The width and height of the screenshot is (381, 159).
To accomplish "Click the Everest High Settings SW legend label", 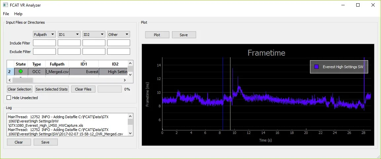I will pos(343,67).
